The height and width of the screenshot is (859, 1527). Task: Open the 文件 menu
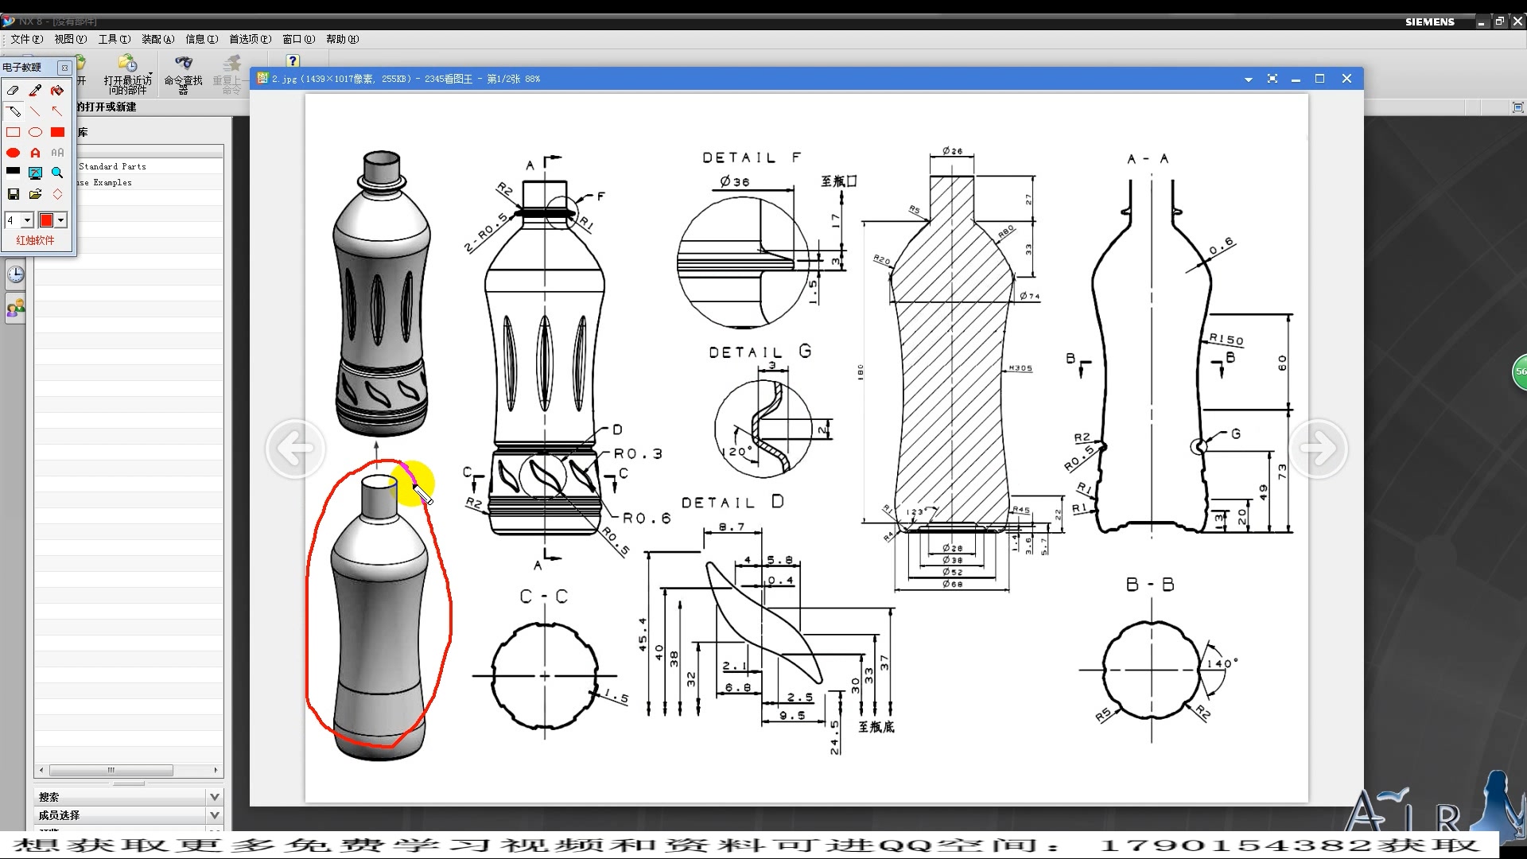click(26, 39)
